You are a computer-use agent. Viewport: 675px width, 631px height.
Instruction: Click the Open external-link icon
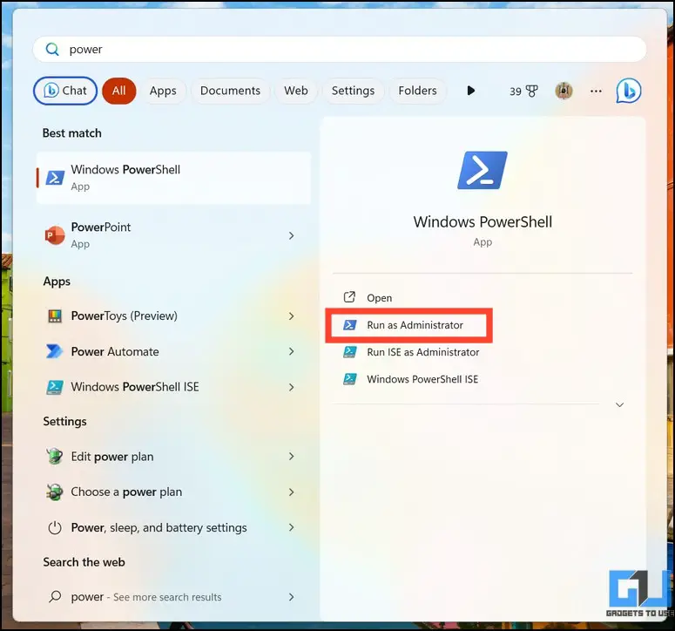[349, 297]
